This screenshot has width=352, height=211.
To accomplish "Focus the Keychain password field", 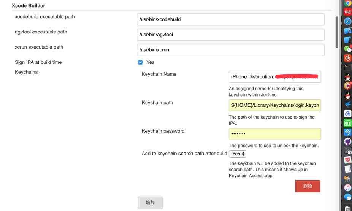I will (x=274, y=134).
